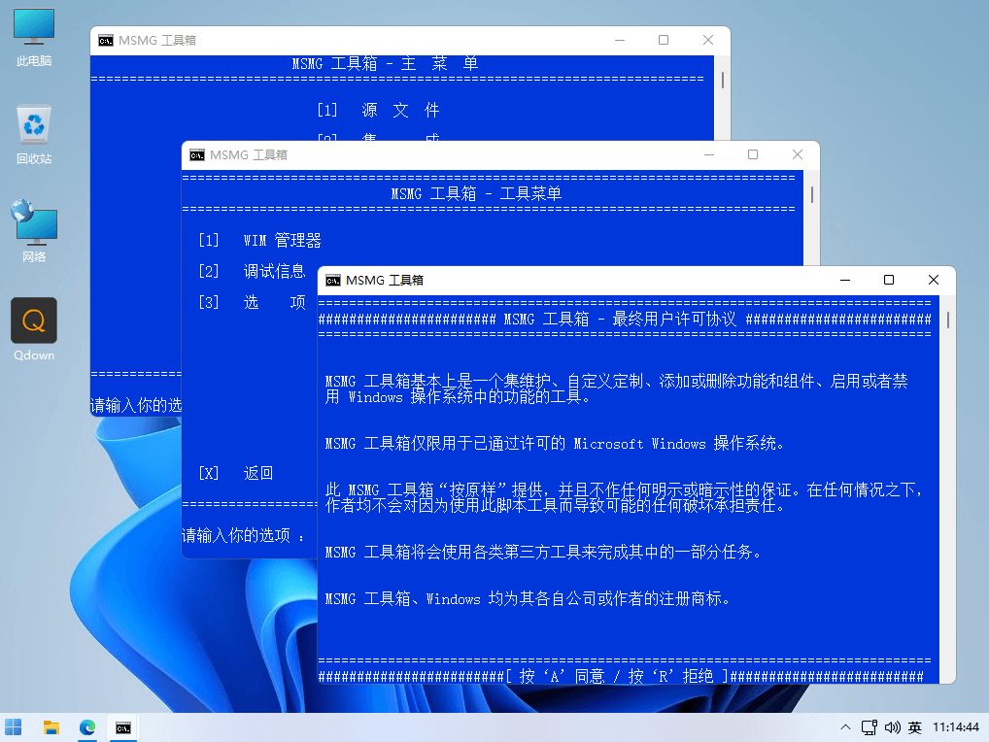Click the 最终用户许可协议 heading text
Image resolution: width=989 pixels, height=742 pixels.
(674, 319)
